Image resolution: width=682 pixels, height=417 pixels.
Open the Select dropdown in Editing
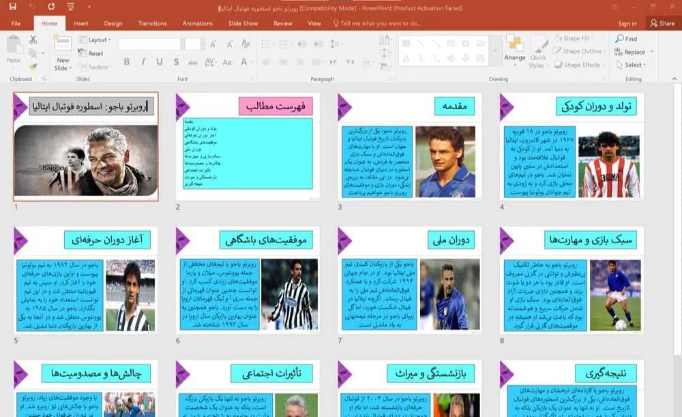point(631,65)
